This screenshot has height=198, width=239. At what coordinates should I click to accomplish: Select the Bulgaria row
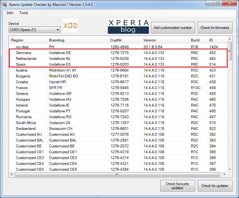118,76
